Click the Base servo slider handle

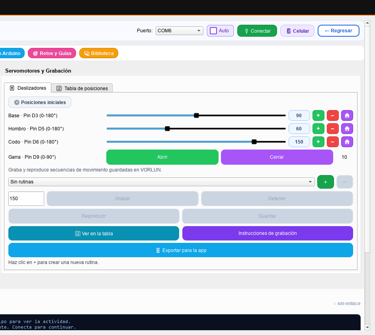196,116
